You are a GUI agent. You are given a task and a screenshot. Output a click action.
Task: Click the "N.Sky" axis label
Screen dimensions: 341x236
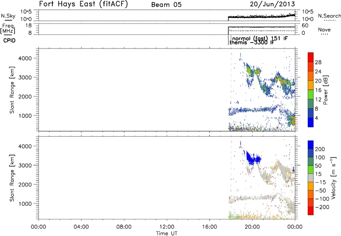(x=8, y=16)
